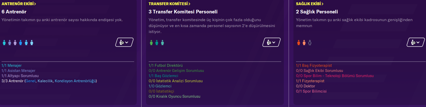
Task: Select the 1/1 Futbol Direktörü row
Action: click(x=166, y=65)
